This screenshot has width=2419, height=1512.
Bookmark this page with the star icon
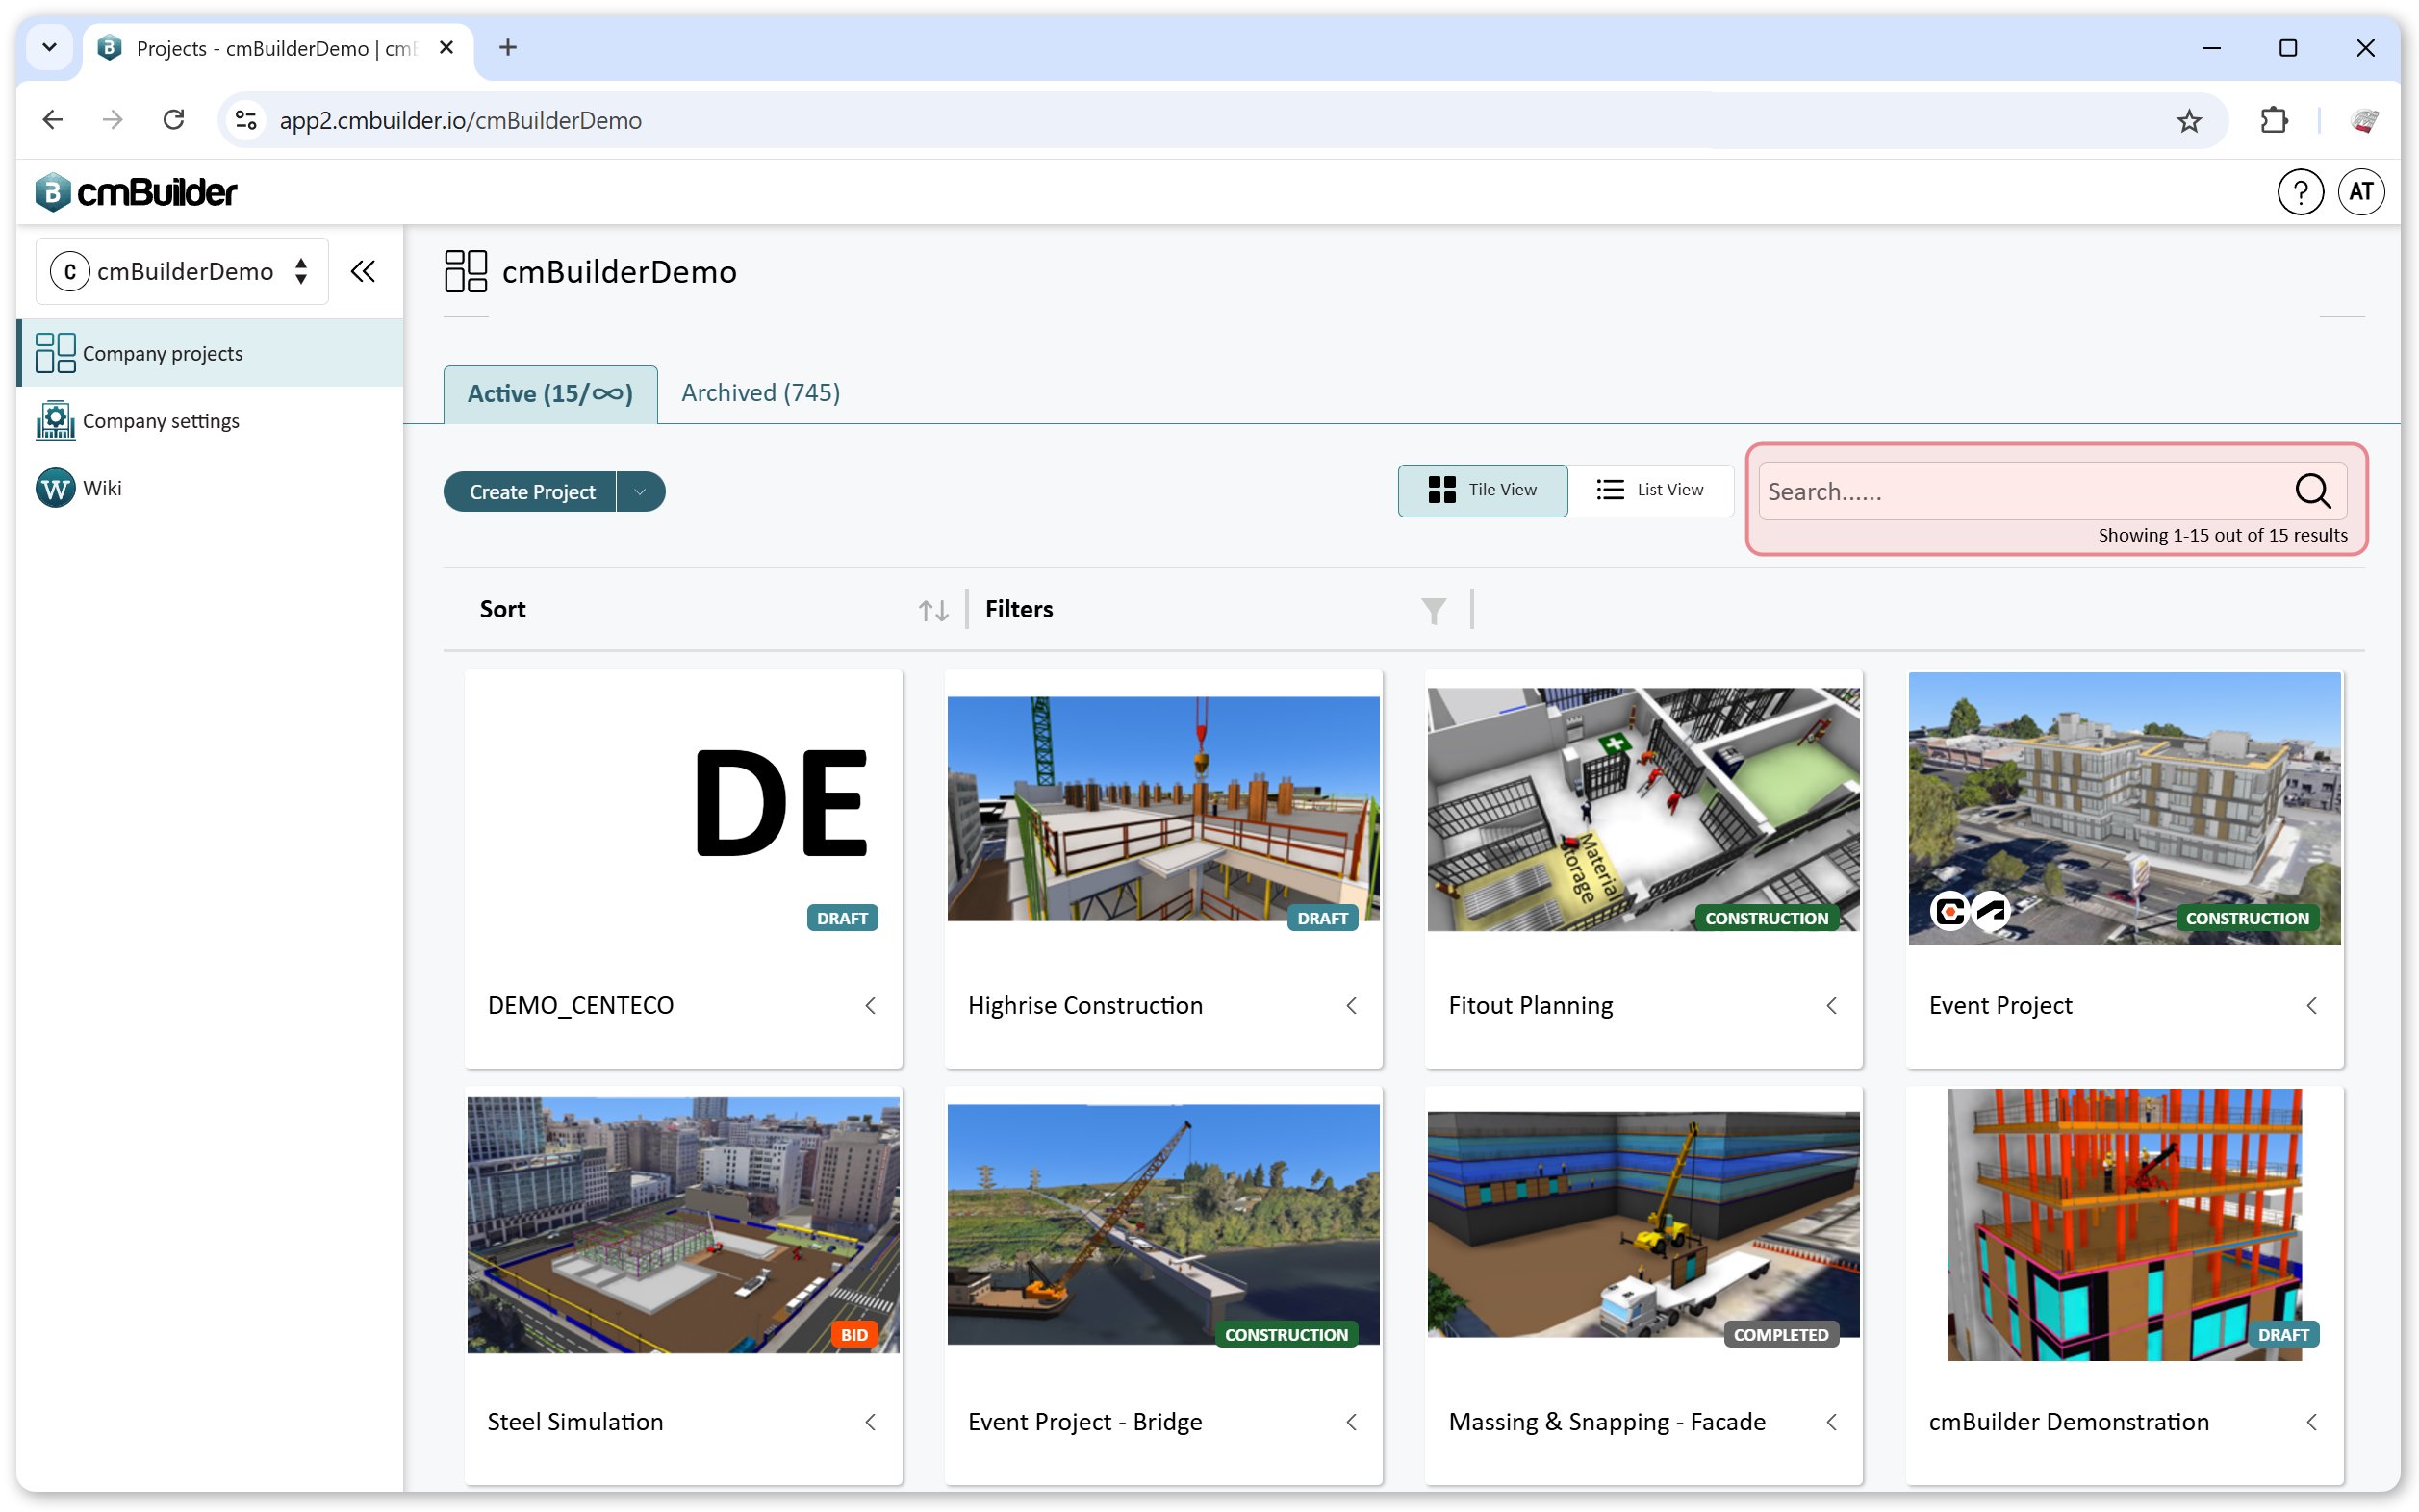(x=2188, y=120)
